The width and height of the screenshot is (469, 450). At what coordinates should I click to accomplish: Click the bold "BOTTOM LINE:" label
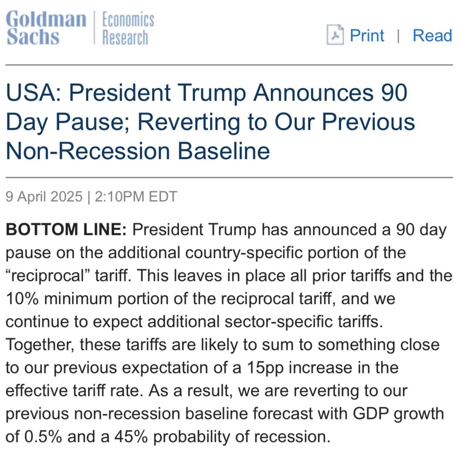pos(66,229)
